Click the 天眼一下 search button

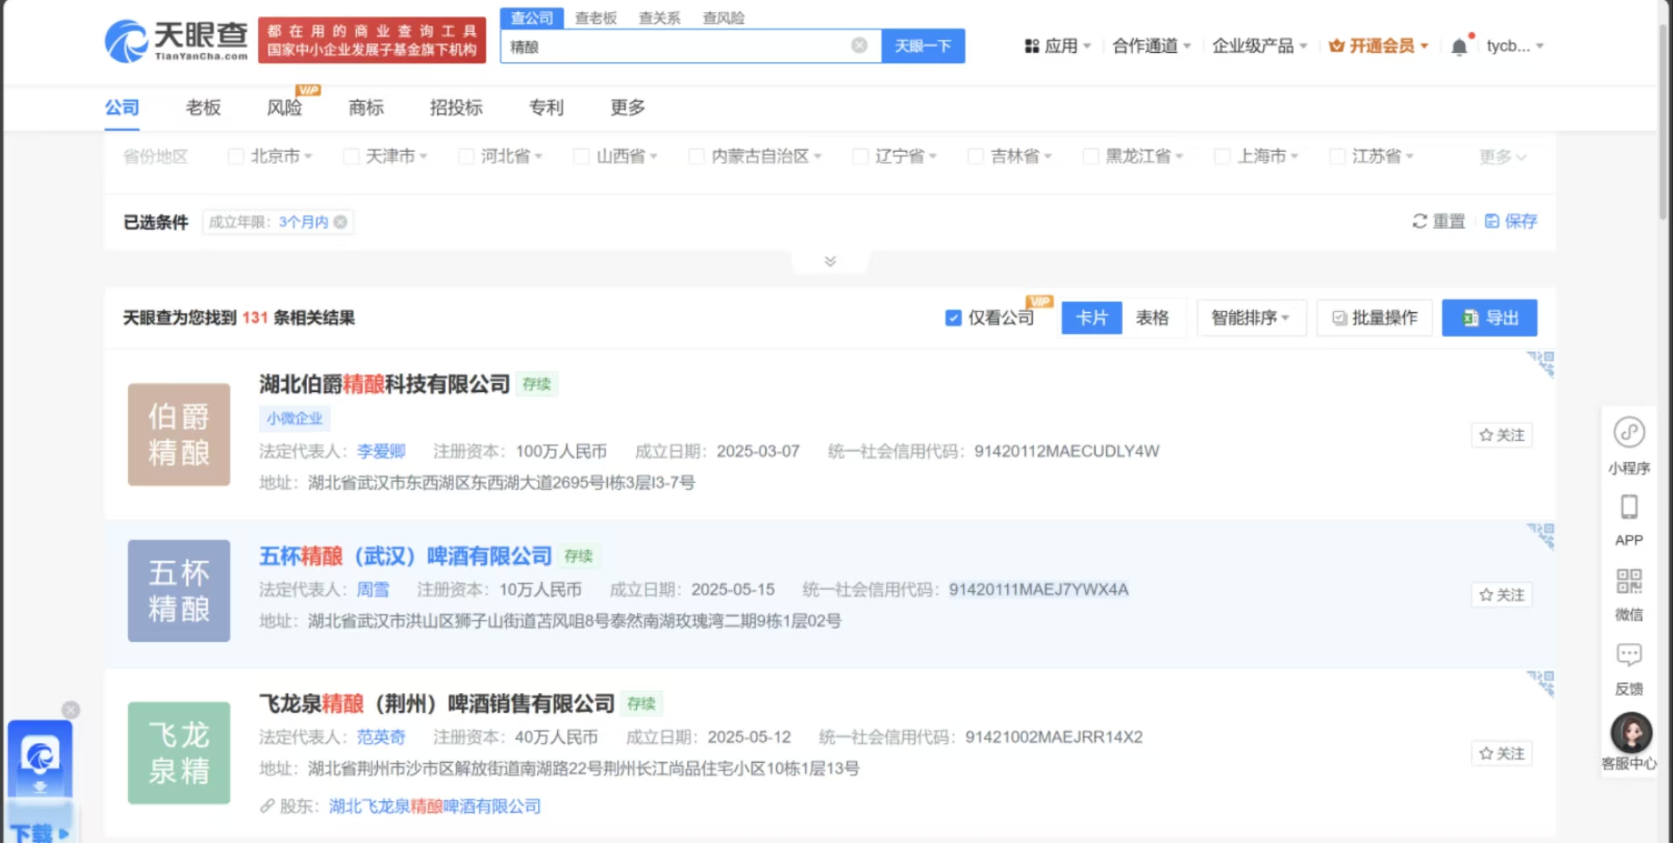tap(923, 46)
